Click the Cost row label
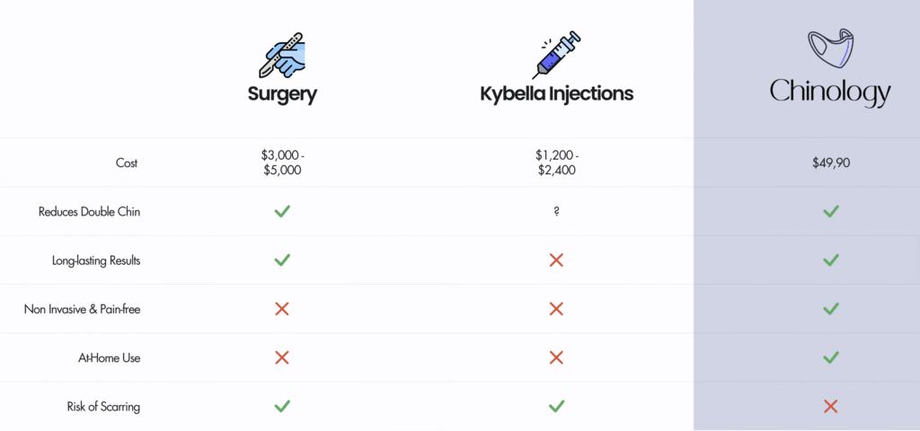920x431 pixels. pyautogui.click(x=127, y=163)
